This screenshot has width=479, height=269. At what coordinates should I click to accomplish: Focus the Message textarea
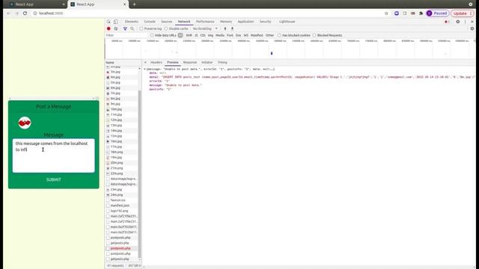click(54, 155)
